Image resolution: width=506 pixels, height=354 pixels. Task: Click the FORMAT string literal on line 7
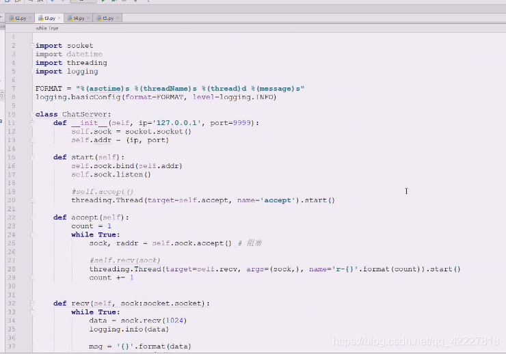[190, 88]
